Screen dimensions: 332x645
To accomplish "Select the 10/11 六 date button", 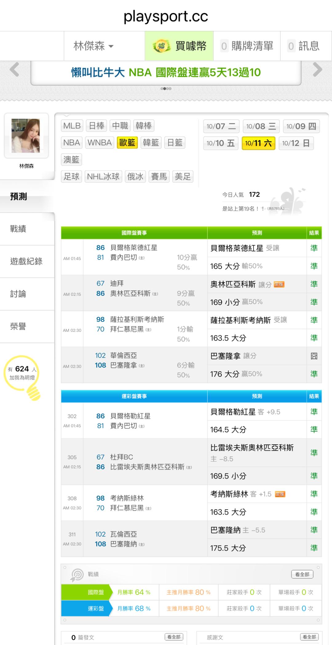I will tap(258, 143).
